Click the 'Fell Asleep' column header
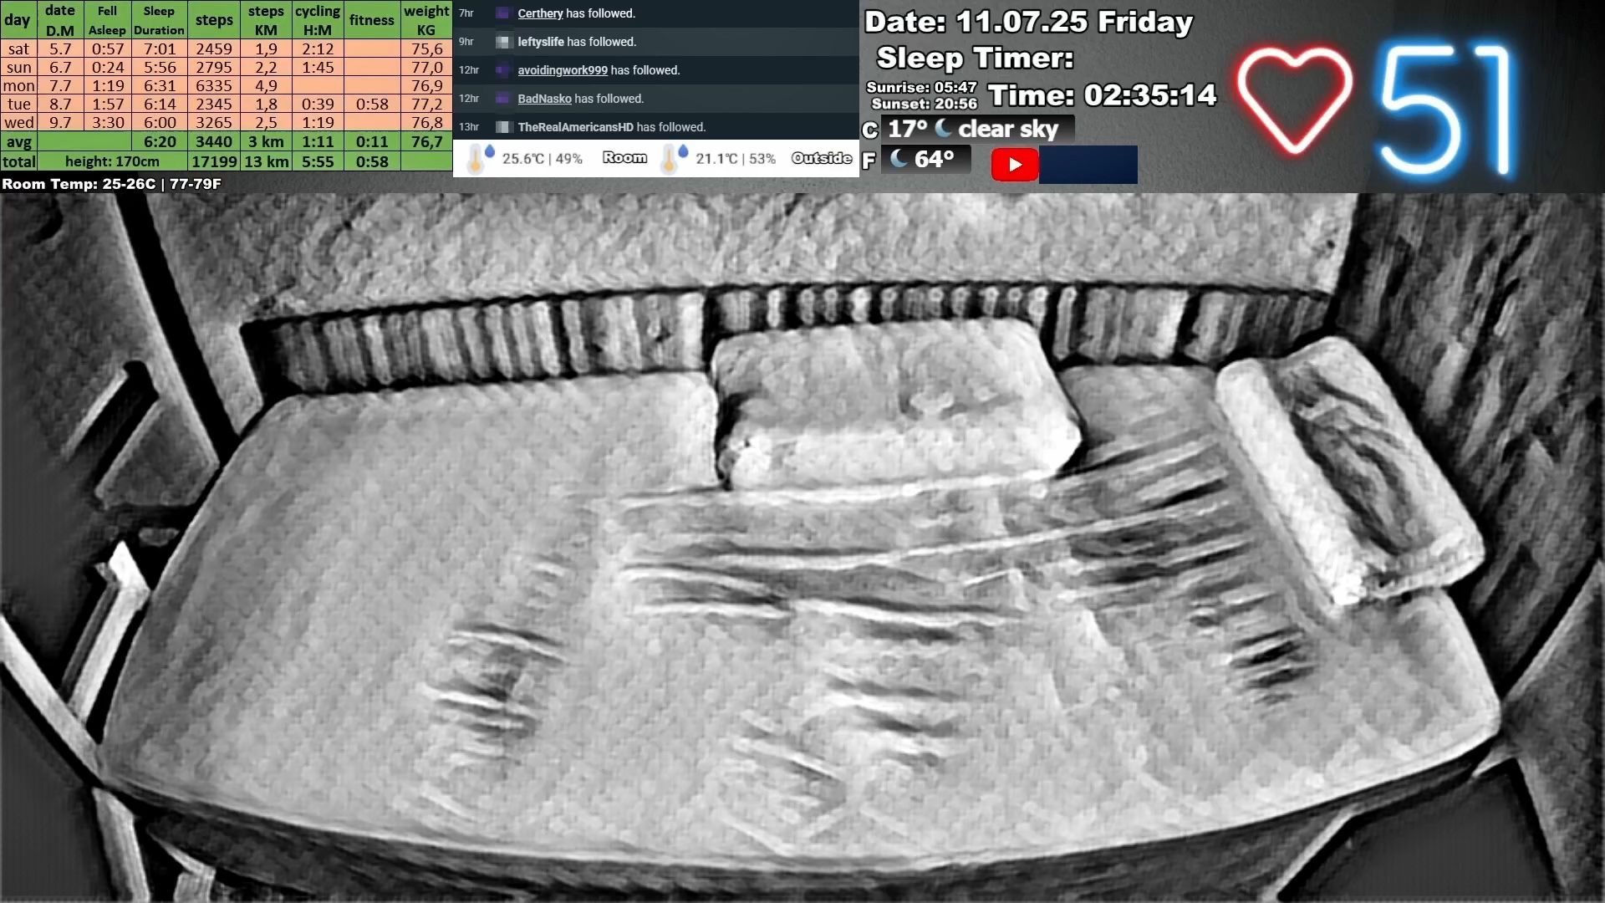 (x=107, y=20)
